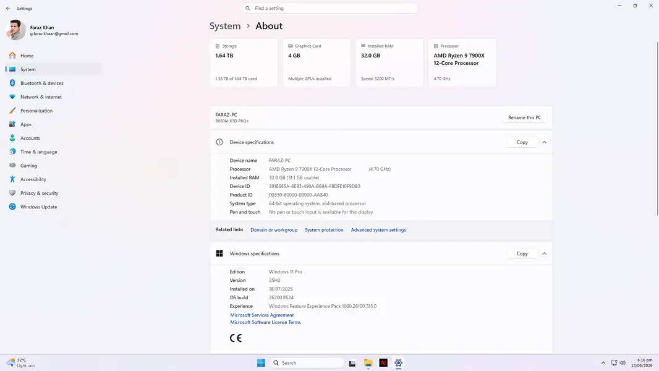Open the Windows Start menu
This screenshot has height=371, width=659.
pos(261,363)
